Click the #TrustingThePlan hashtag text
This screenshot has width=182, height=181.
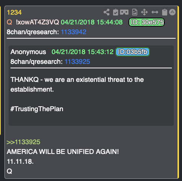pos(37,109)
